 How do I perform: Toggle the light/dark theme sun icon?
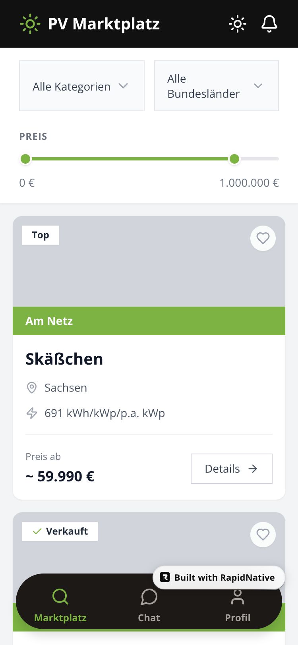click(x=238, y=24)
